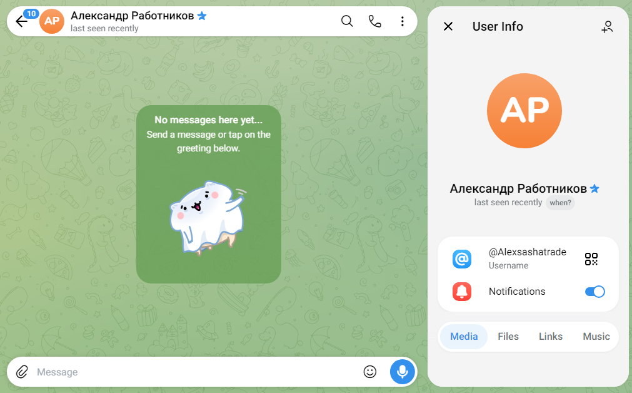Switch to the Files tab

[x=508, y=337]
